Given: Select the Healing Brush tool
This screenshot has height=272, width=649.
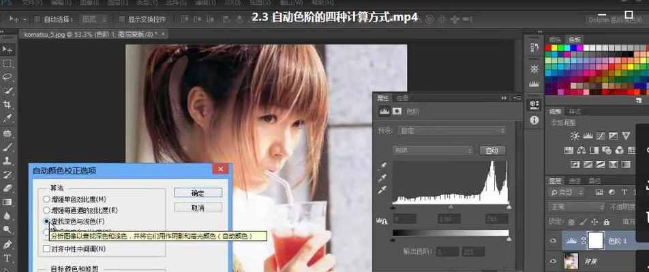Looking at the screenshot, I should click(x=7, y=133).
